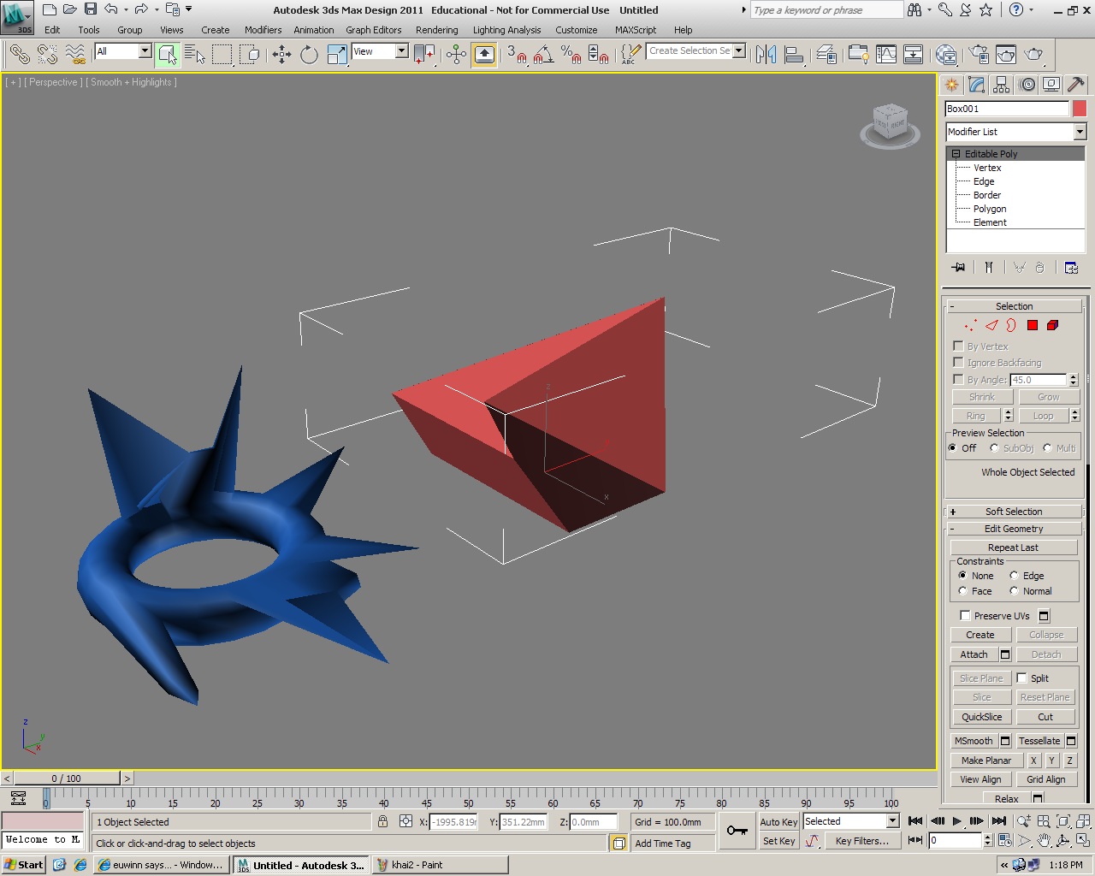Expand the Soft Selection rollout
Viewport: 1095px width, 876px height.
1013,512
